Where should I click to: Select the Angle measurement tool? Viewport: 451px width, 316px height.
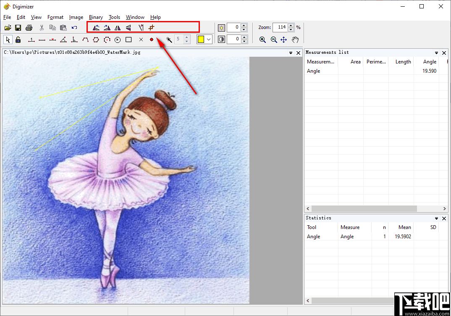click(63, 39)
